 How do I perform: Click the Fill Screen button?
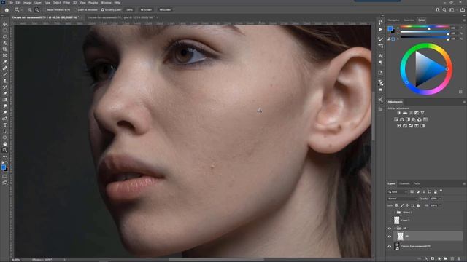pyautogui.click(x=166, y=9)
